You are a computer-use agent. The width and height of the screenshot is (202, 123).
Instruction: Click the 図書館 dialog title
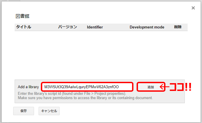coord(23,16)
